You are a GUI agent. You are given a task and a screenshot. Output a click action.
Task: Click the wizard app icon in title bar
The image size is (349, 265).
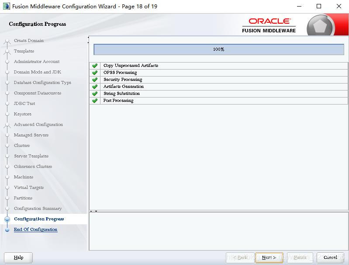click(x=7, y=6)
